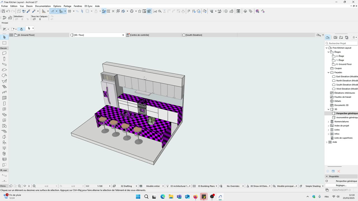Select the Roof tool in the toolbox
358x201 pixels.
coord(4,76)
